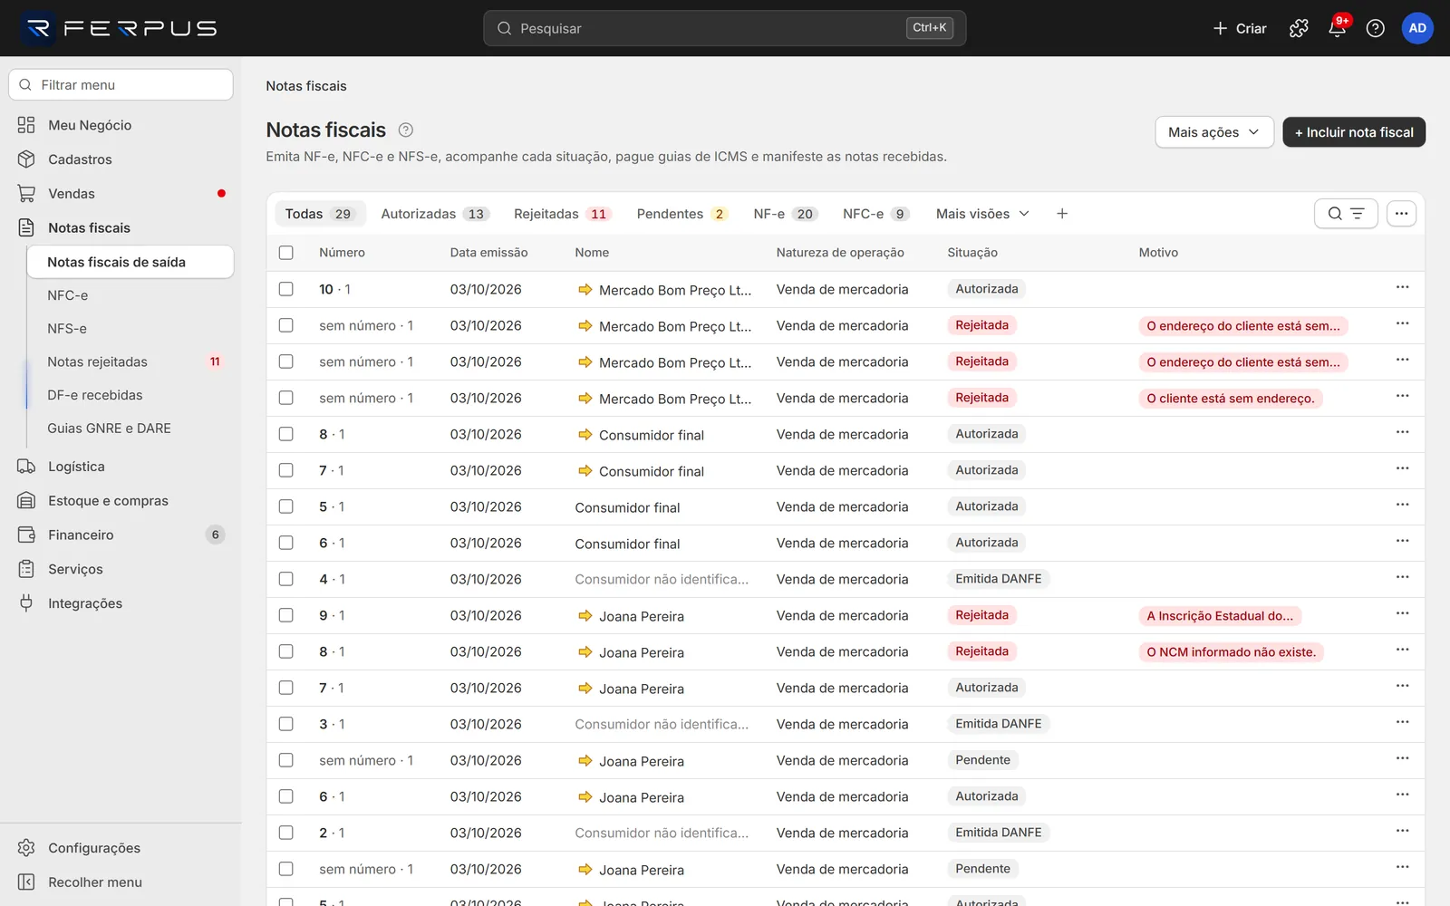Viewport: 1450px width, 906px height.
Task: Expand the Financeiro menu section
Action: [x=121, y=535]
